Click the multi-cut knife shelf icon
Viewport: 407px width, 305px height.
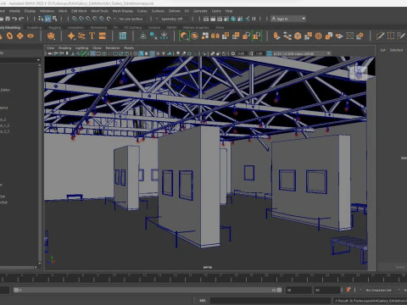click(380, 36)
